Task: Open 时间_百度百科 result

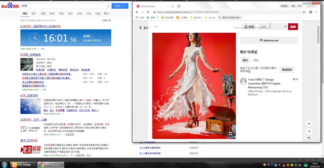Action: (29, 96)
